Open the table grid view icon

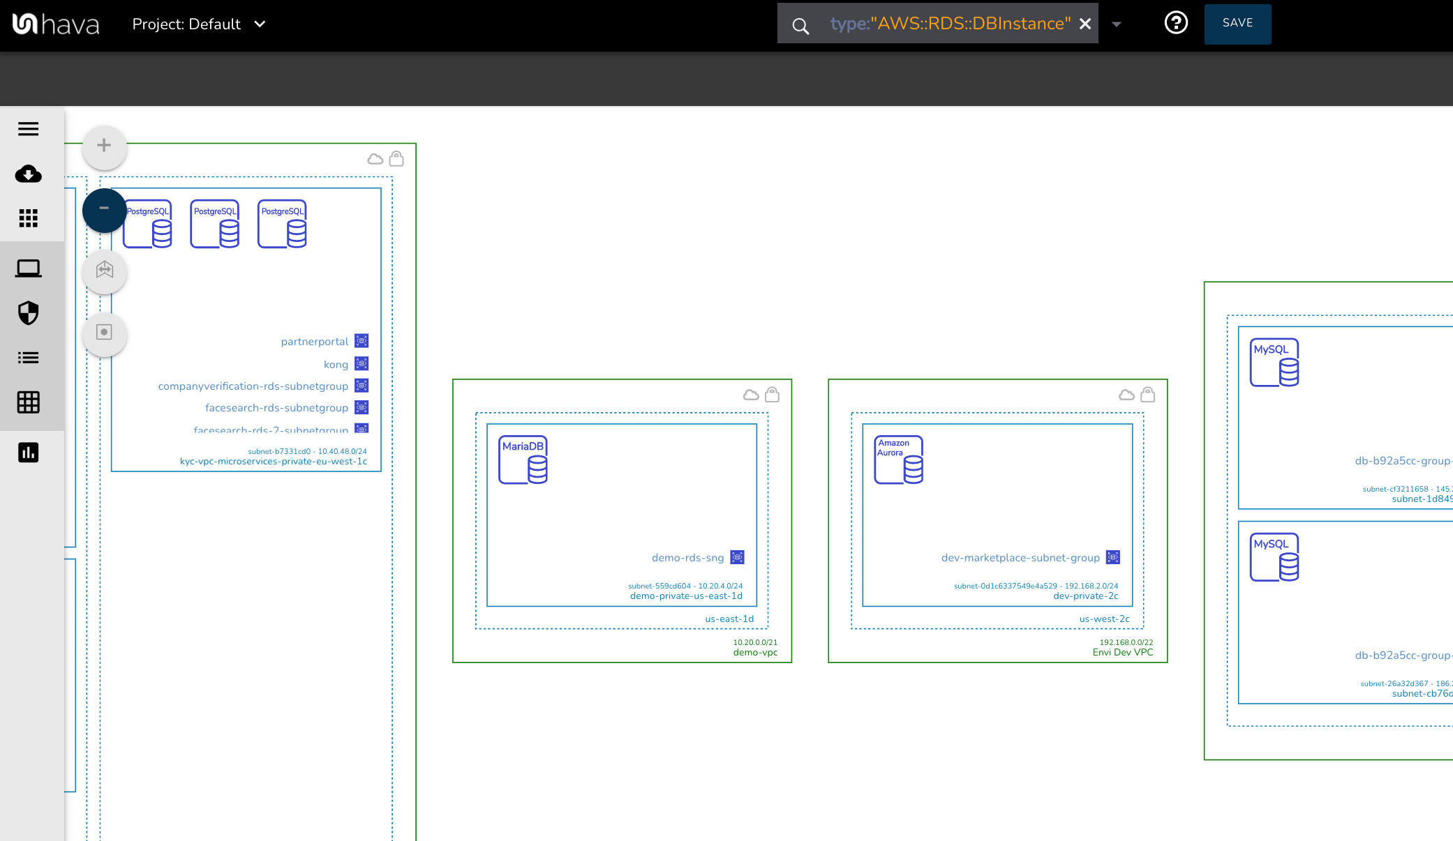click(29, 402)
